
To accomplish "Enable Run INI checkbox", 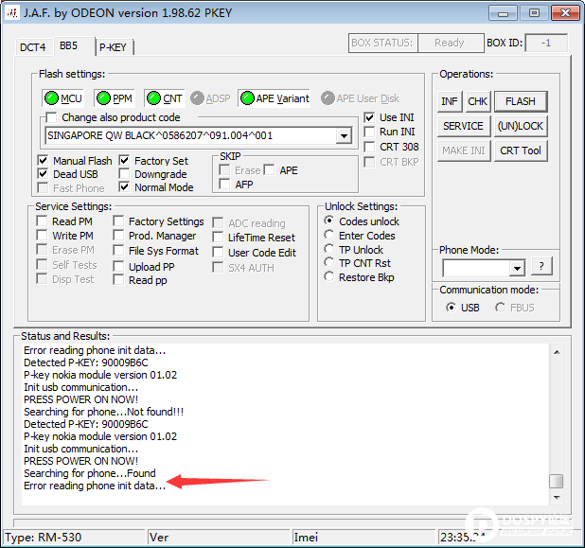I will click(369, 133).
